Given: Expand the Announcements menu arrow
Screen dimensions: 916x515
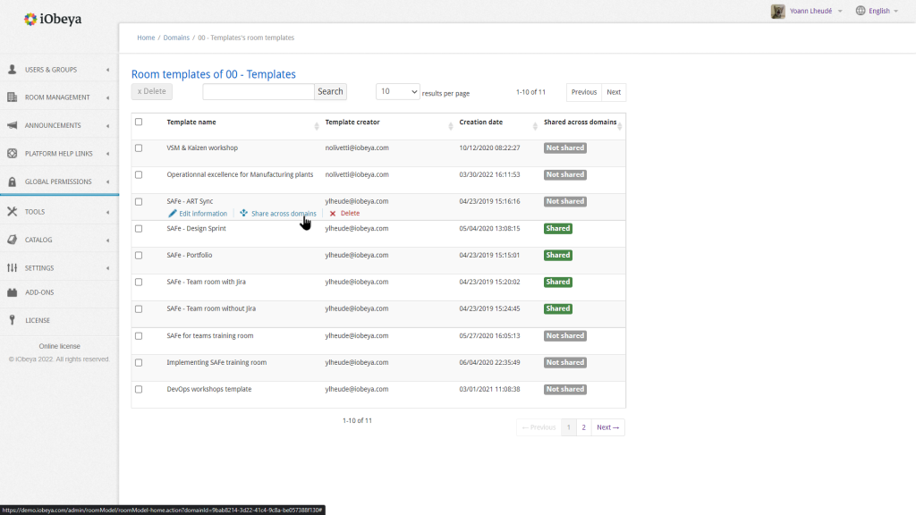Looking at the screenshot, I should tap(107, 125).
